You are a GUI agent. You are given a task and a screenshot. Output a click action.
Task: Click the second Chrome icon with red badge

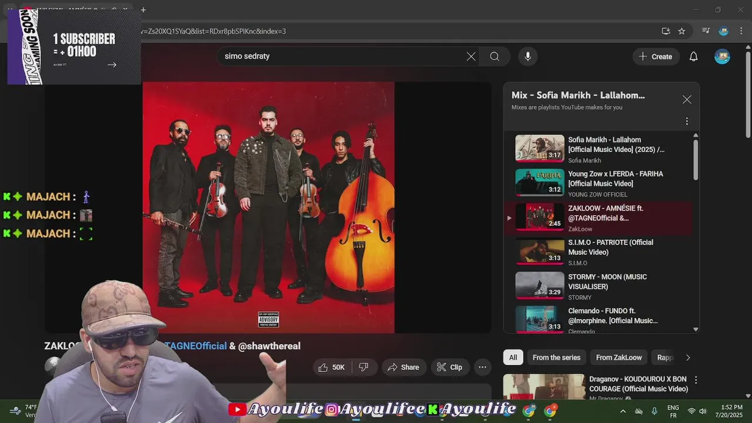click(x=550, y=411)
